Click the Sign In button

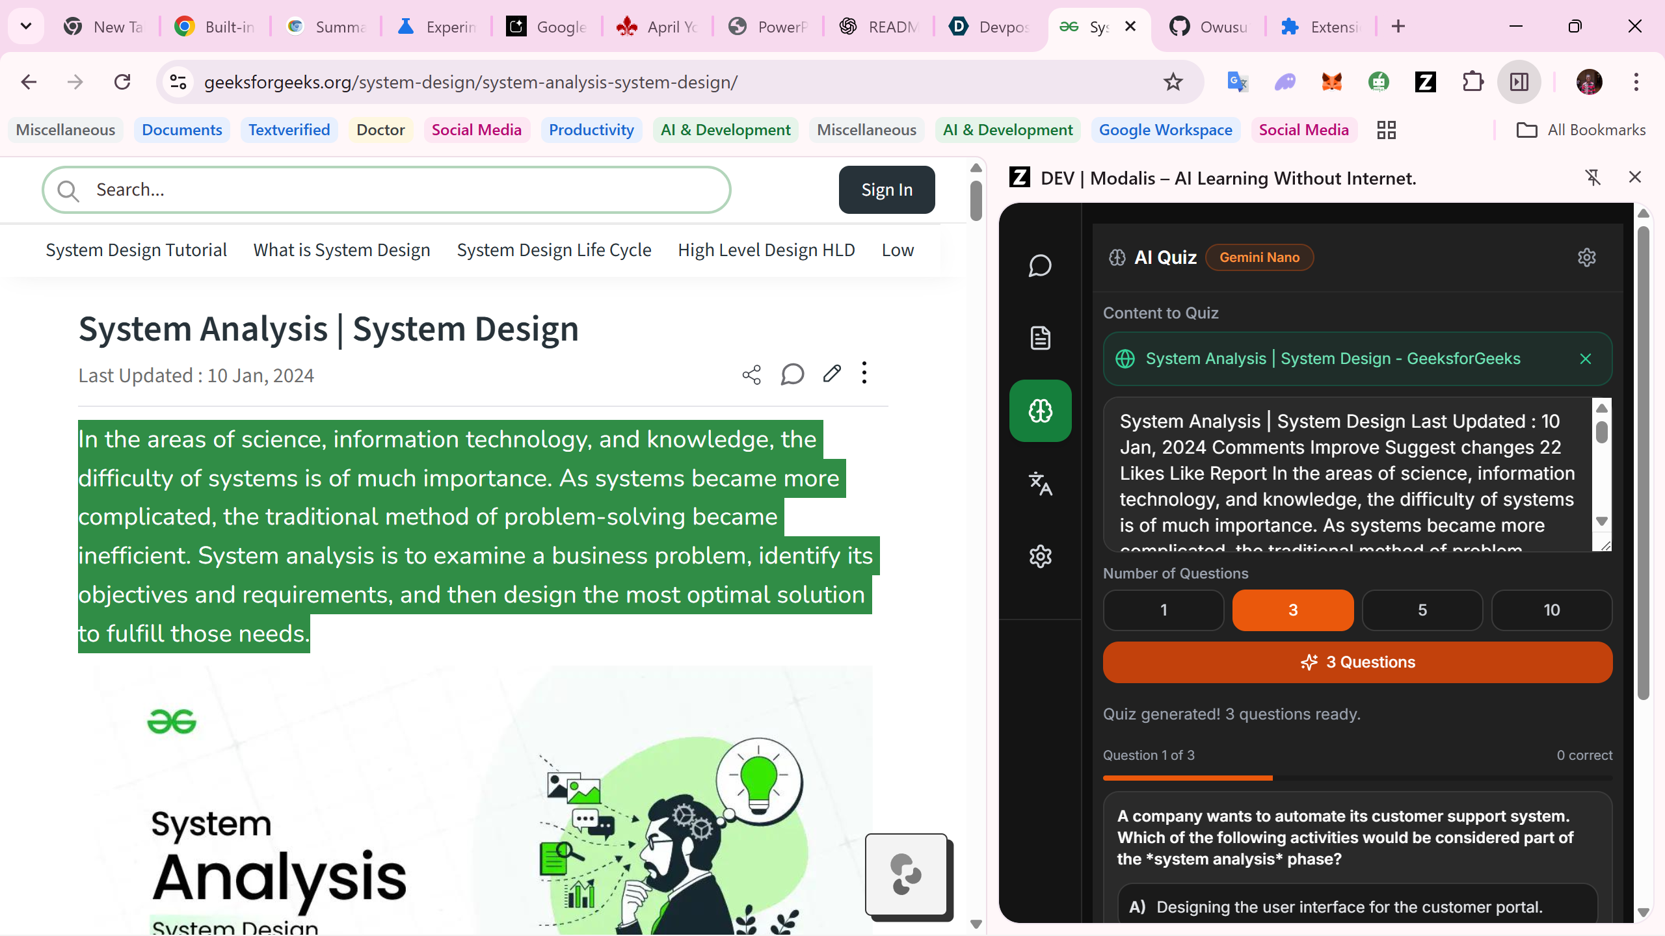tap(886, 190)
